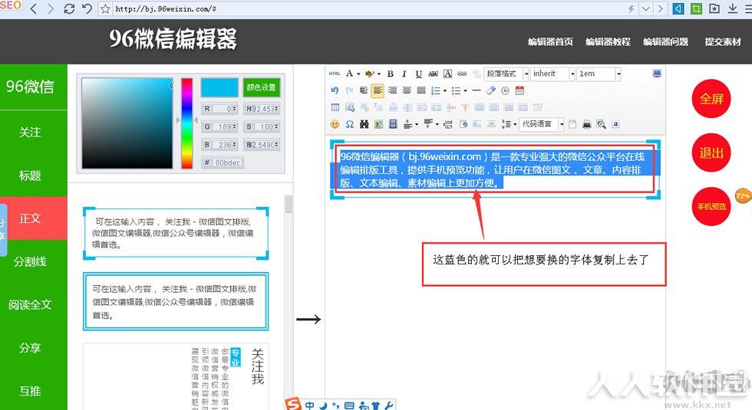Toggle underline formatting

pyautogui.click(x=419, y=74)
